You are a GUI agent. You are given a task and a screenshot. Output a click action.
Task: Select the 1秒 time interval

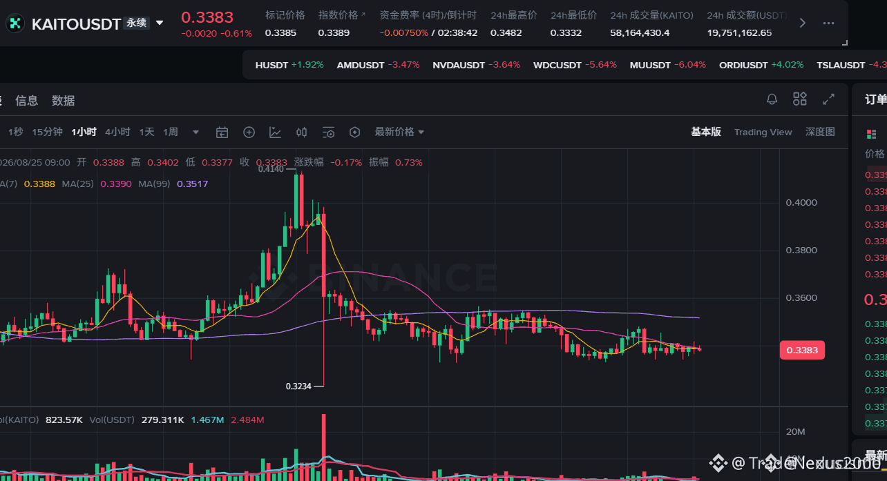click(15, 132)
